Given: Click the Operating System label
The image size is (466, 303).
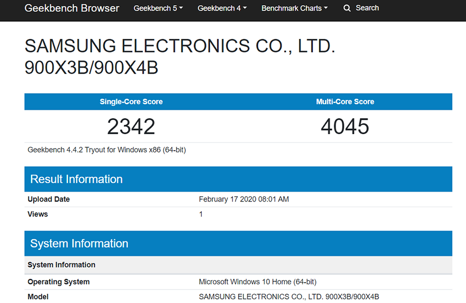Looking at the screenshot, I should [59, 282].
